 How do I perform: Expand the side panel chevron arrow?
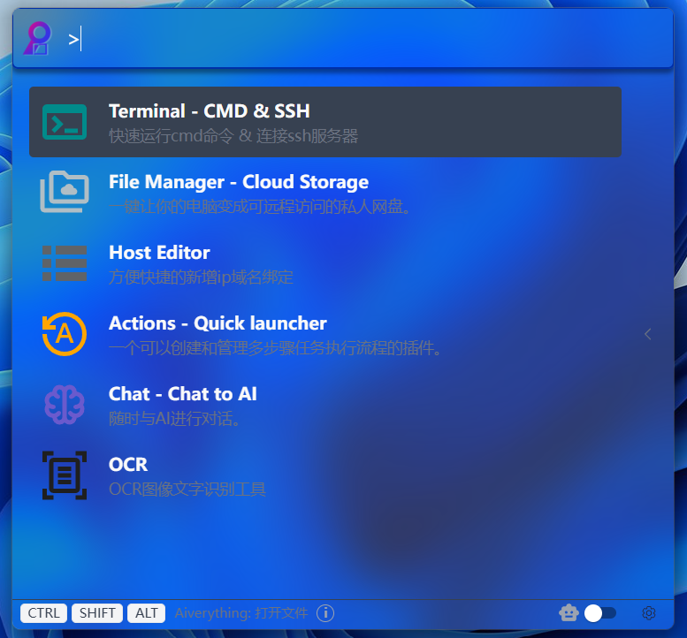click(x=647, y=334)
